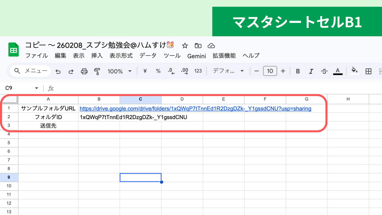This screenshot has width=382, height=215.
Task: Toggle italic formatting
Action: point(311,71)
